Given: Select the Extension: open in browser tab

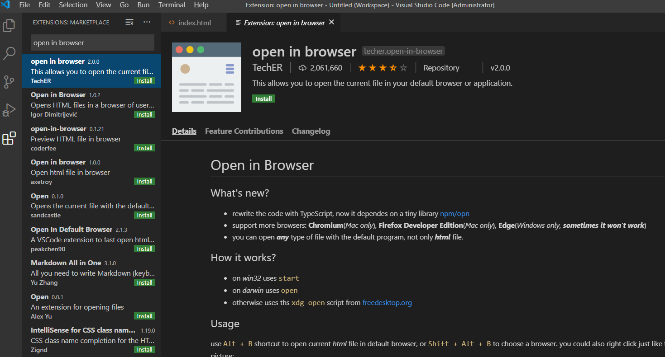Looking at the screenshot, I should (x=284, y=23).
